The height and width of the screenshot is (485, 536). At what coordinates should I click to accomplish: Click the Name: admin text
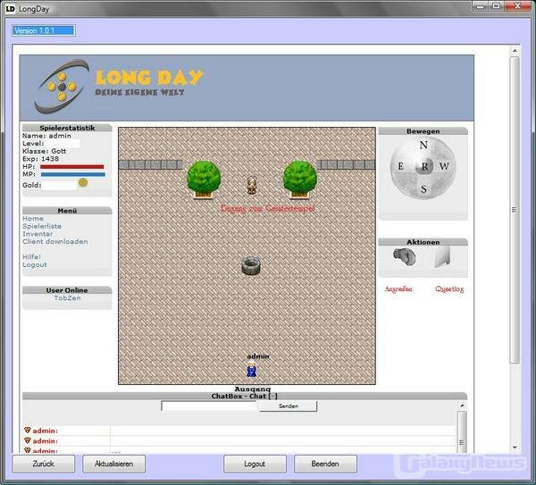[46, 136]
